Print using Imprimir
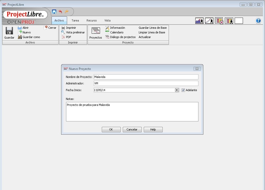The image size is (265, 190). pos(69,28)
